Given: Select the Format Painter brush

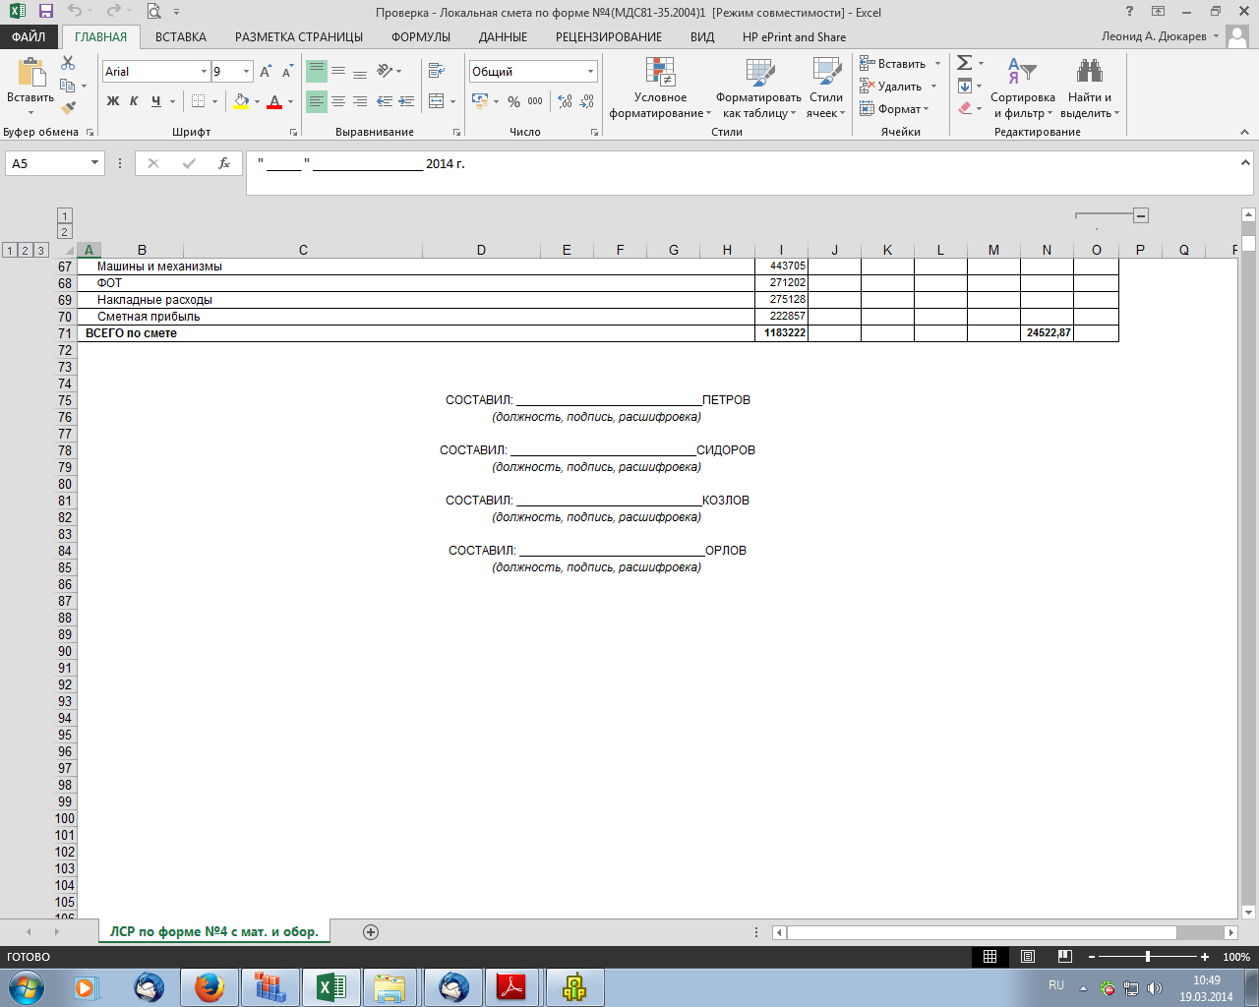Looking at the screenshot, I should 68,108.
